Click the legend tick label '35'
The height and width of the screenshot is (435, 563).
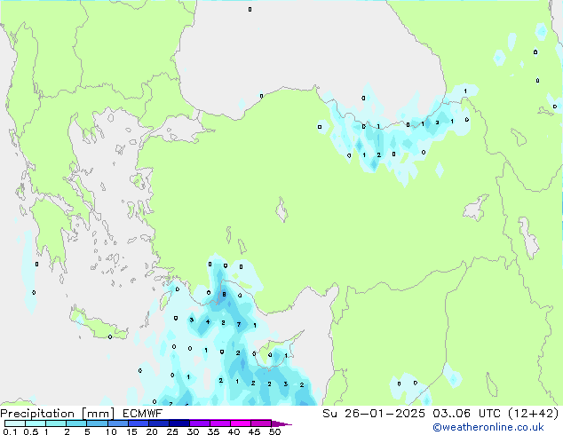[x=213, y=431]
